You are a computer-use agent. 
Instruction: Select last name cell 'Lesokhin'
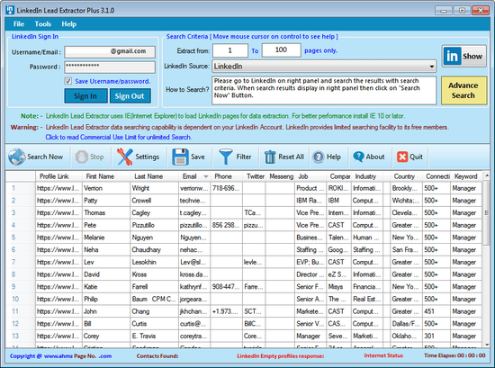pyautogui.click(x=155, y=262)
